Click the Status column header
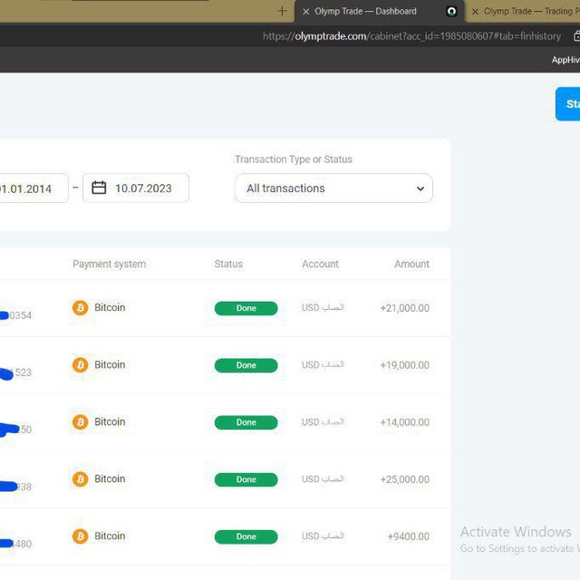580x580 pixels. click(228, 264)
